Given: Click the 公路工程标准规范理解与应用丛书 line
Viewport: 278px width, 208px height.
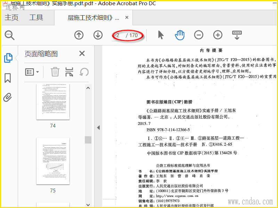Looking at the screenshot, I should click(183, 166).
